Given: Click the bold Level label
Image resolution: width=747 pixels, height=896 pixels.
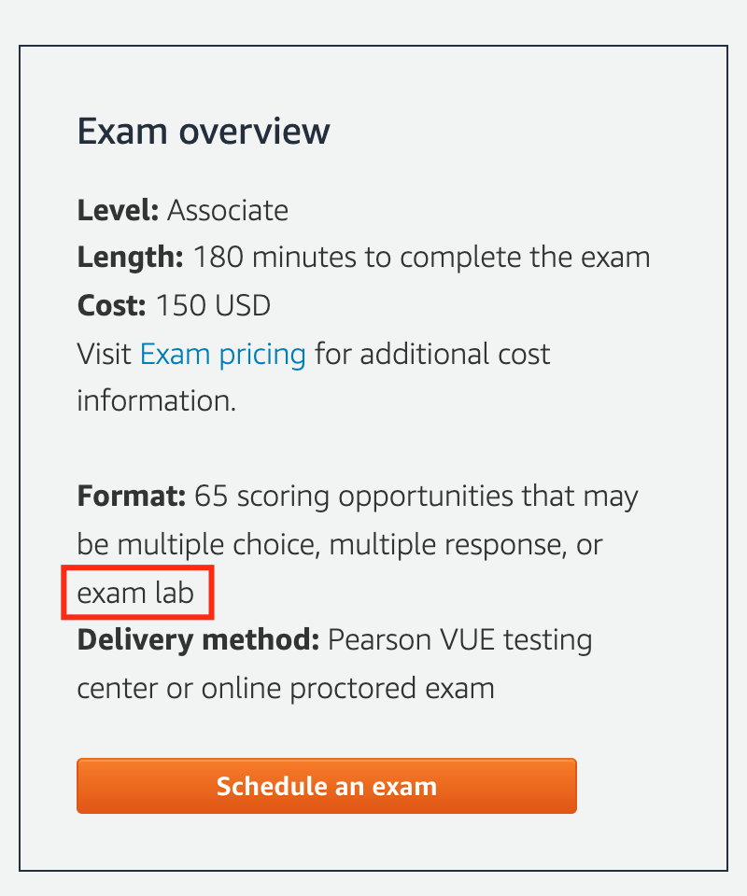Looking at the screenshot, I should point(119,210).
